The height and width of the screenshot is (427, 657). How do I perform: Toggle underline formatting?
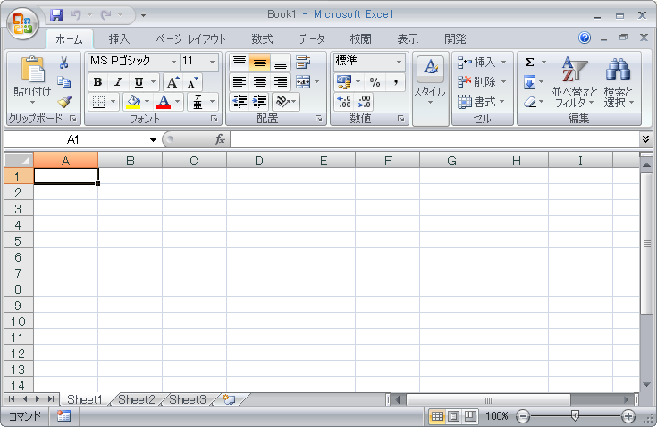(139, 82)
